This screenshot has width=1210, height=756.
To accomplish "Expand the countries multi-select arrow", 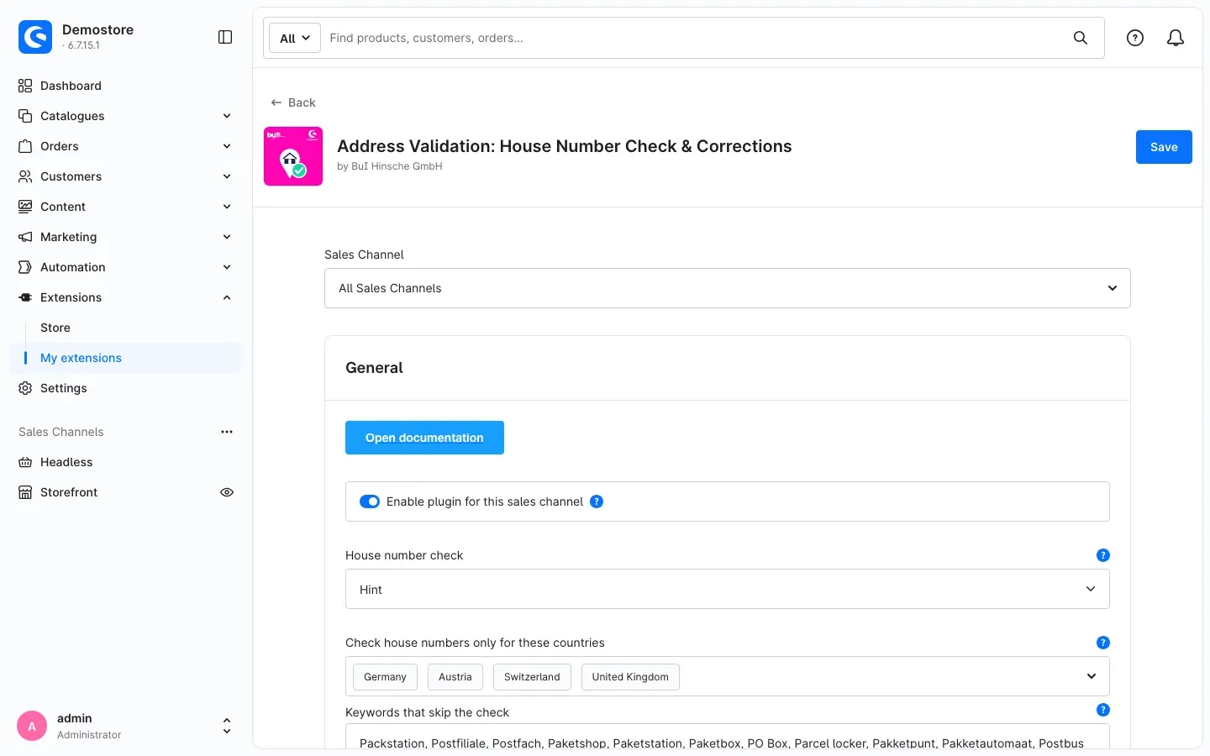I will coord(1092,676).
